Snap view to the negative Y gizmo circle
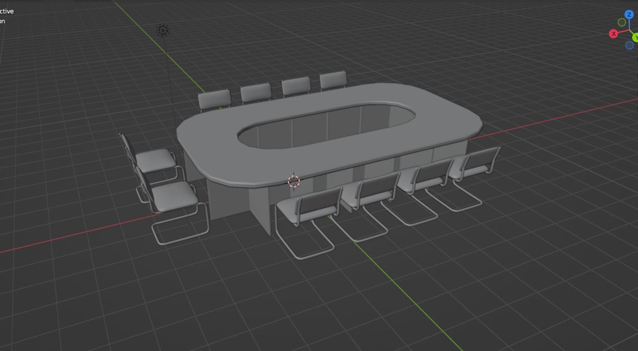 (622, 22)
